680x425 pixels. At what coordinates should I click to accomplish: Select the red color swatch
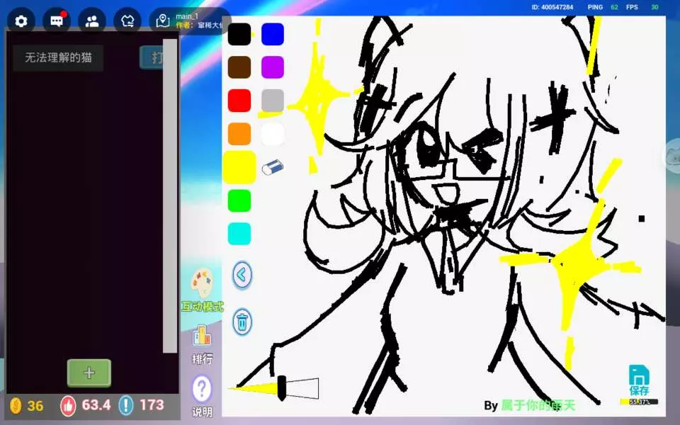coord(239,101)
